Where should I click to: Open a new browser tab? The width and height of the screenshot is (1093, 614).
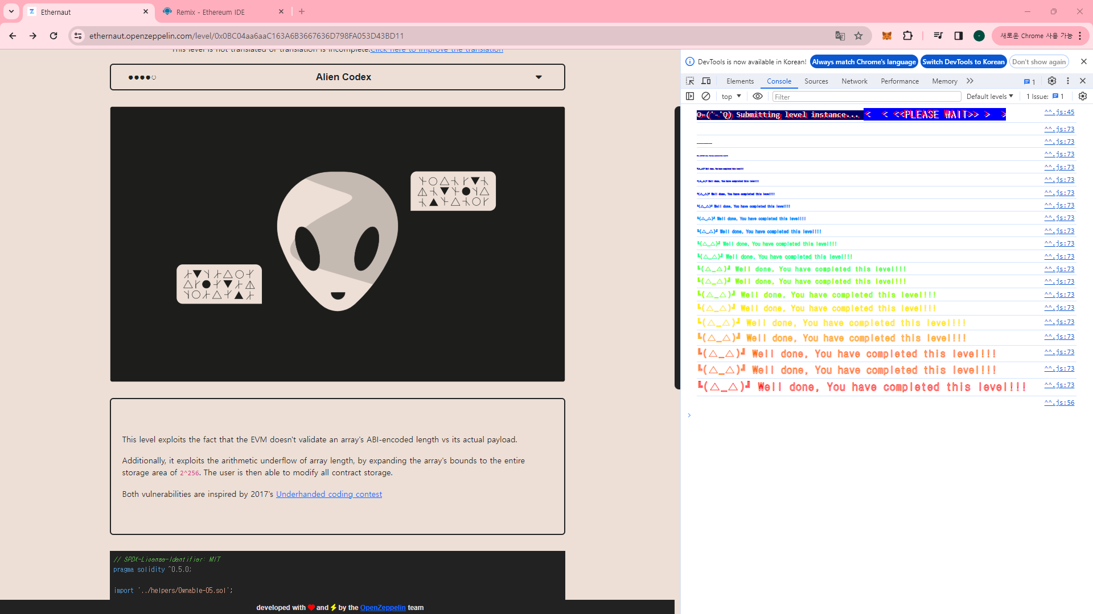coord(302,11)
